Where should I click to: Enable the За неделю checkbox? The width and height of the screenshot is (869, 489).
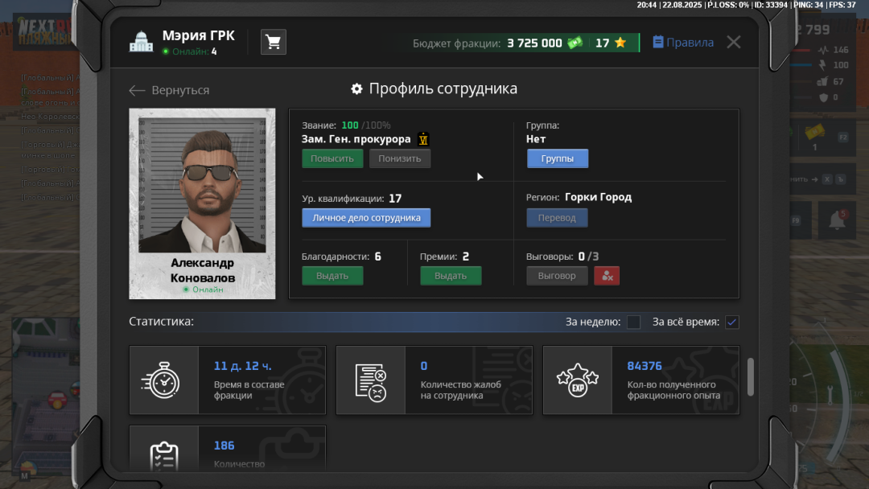point(633,322)
